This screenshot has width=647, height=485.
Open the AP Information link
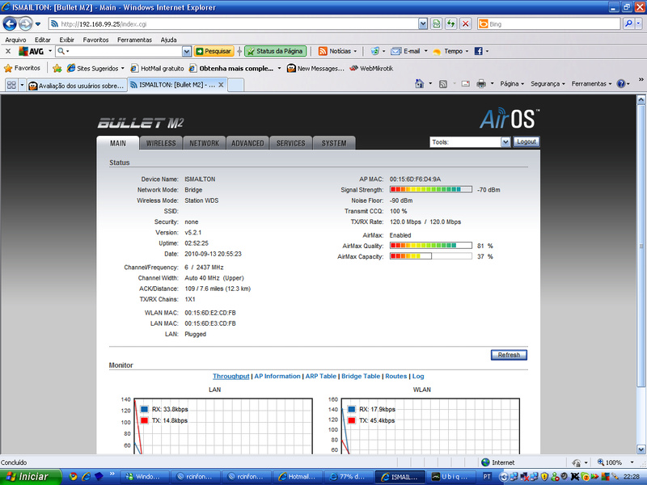tap(277, 376)
